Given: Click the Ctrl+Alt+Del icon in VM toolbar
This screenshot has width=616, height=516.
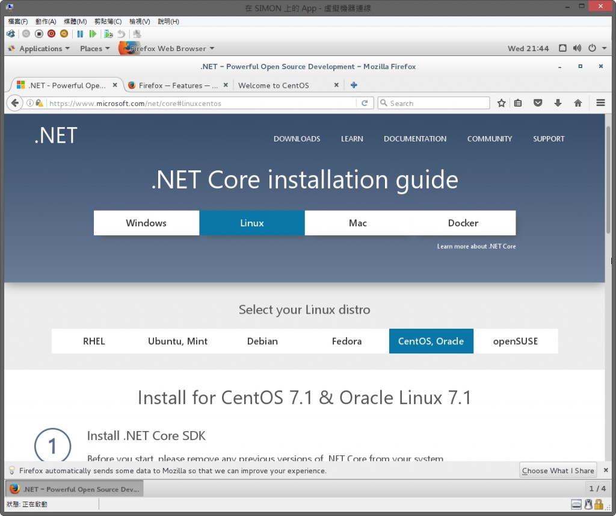Looking at the screenshot, I should (11, 34).
